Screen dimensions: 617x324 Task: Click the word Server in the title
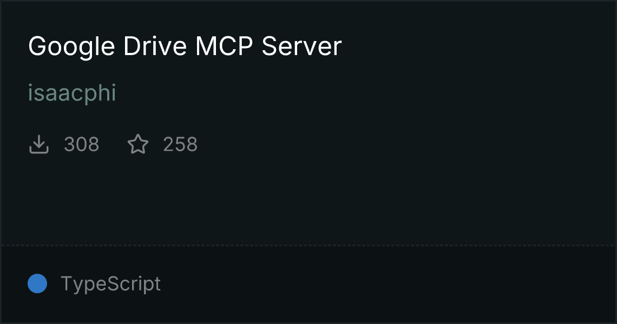click(302, 46)
